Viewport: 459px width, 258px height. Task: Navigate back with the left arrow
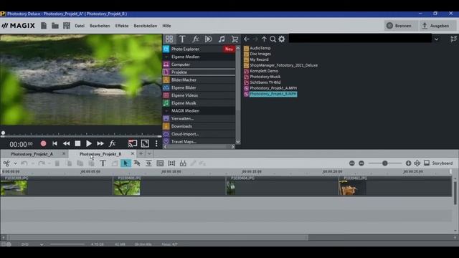click(247, 39)
